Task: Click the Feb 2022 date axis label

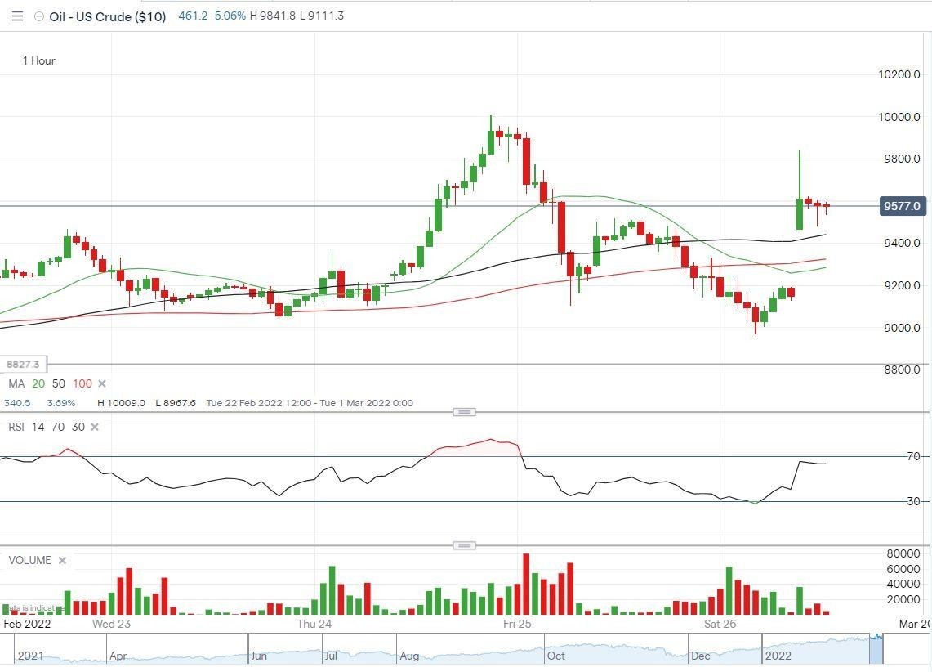Action: pyautogui.click(x=27, y=624)
